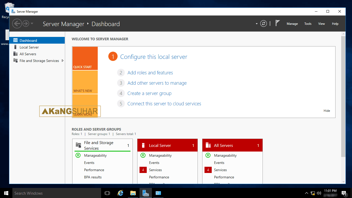Open the View menu
The height and width of the screenshot is (198, 352).
[x=322, y=24]
